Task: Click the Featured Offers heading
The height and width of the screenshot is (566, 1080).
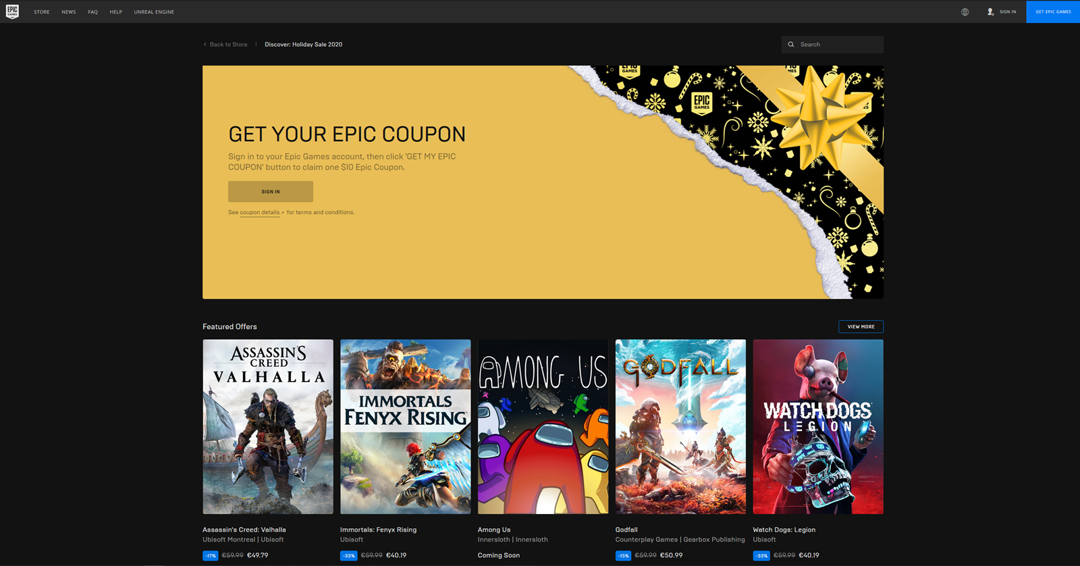Action: pyautogui.click(x=230, y=327)
